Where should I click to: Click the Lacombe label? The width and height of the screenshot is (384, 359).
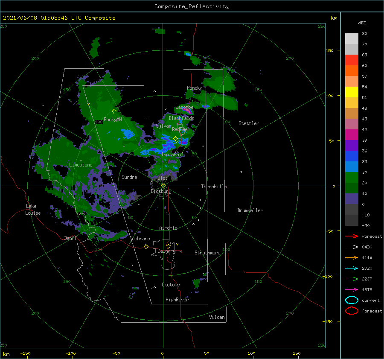point(184,107)
